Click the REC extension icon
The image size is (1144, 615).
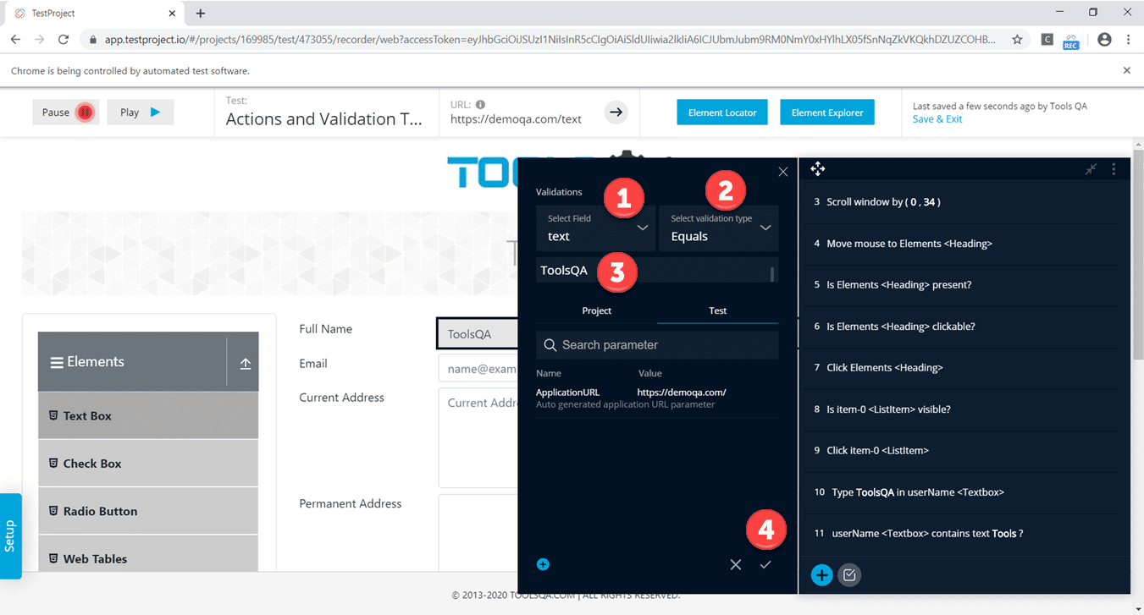pos(1071,41)
